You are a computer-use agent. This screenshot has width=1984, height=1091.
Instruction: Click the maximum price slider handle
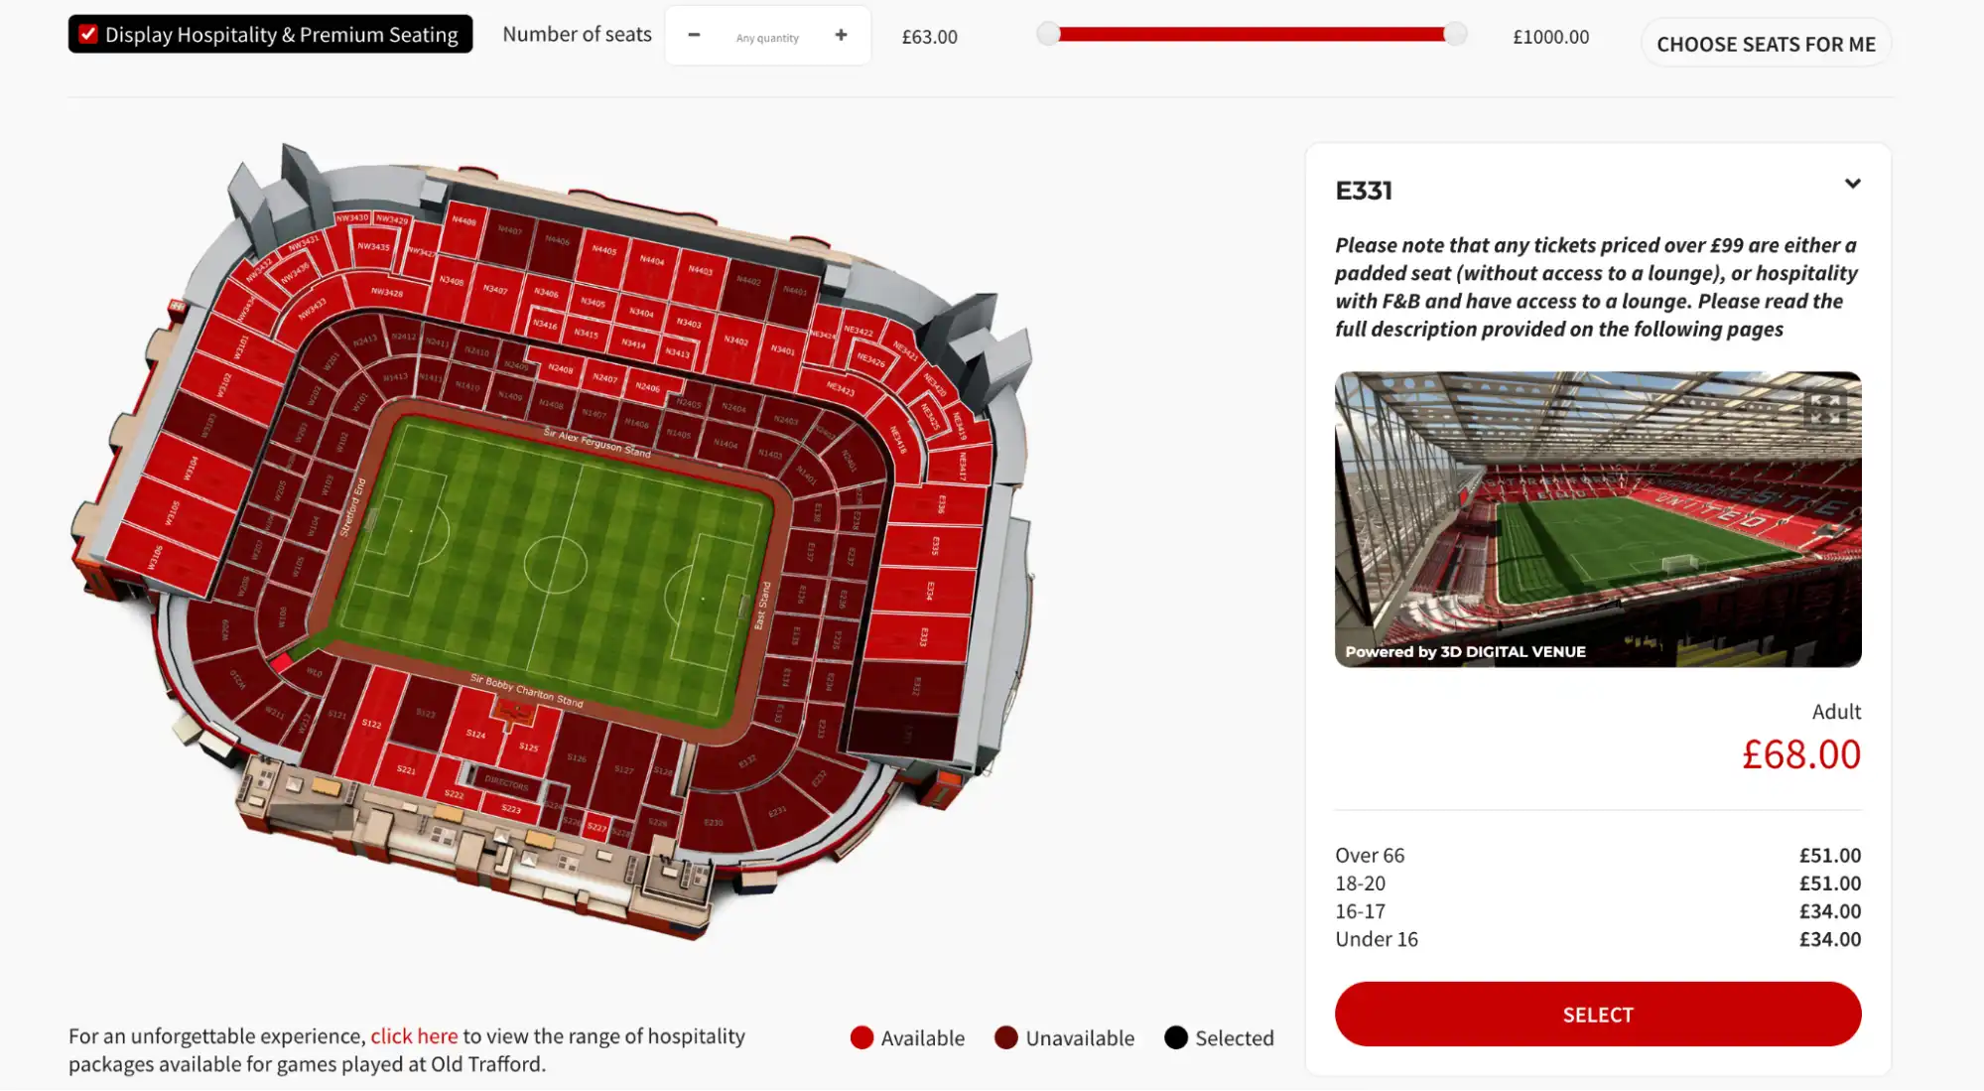point(1456,33)
